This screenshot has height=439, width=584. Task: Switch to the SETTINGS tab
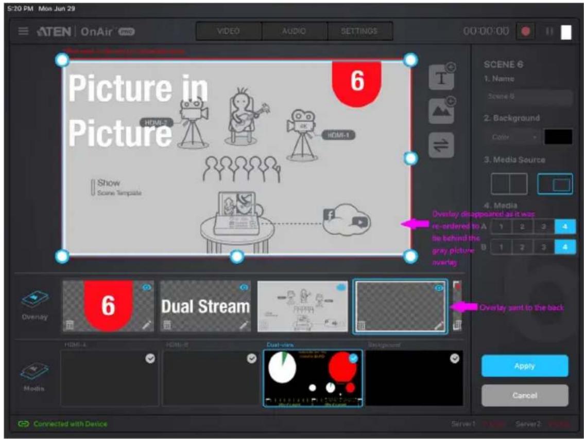[x=360, y=31]
